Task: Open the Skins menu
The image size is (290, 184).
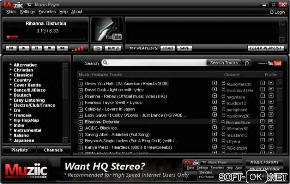Action: (11, 12)
